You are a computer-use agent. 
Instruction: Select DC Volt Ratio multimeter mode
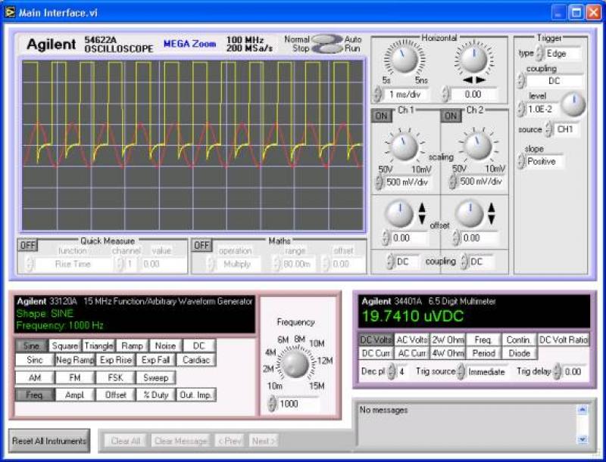[x=564, y=340]
